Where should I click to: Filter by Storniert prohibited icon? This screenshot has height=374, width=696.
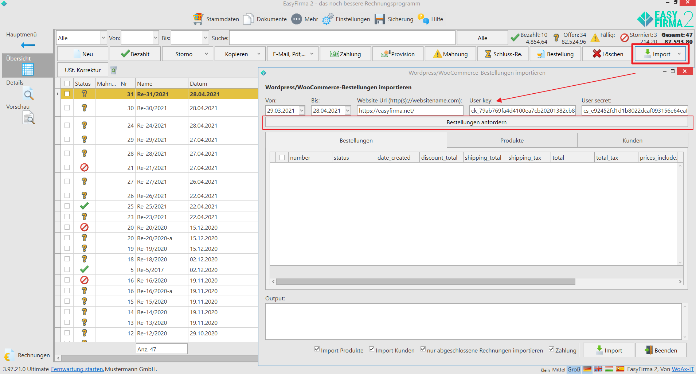pos(625,38)
